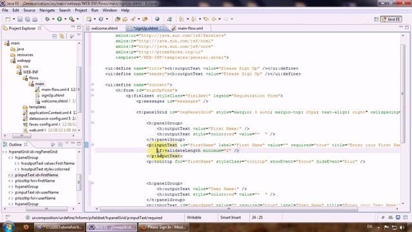Open the Windows Start button
The image size is (412, 232).
tap(8, 227)
